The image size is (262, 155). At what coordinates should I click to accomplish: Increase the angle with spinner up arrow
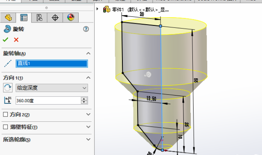coord(84,99)
